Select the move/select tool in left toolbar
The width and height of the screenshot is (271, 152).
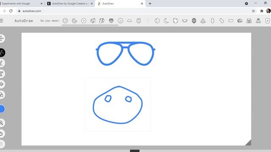(2, 38)
